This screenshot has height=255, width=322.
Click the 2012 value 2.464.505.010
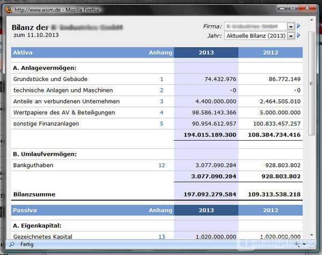point(280,101)
